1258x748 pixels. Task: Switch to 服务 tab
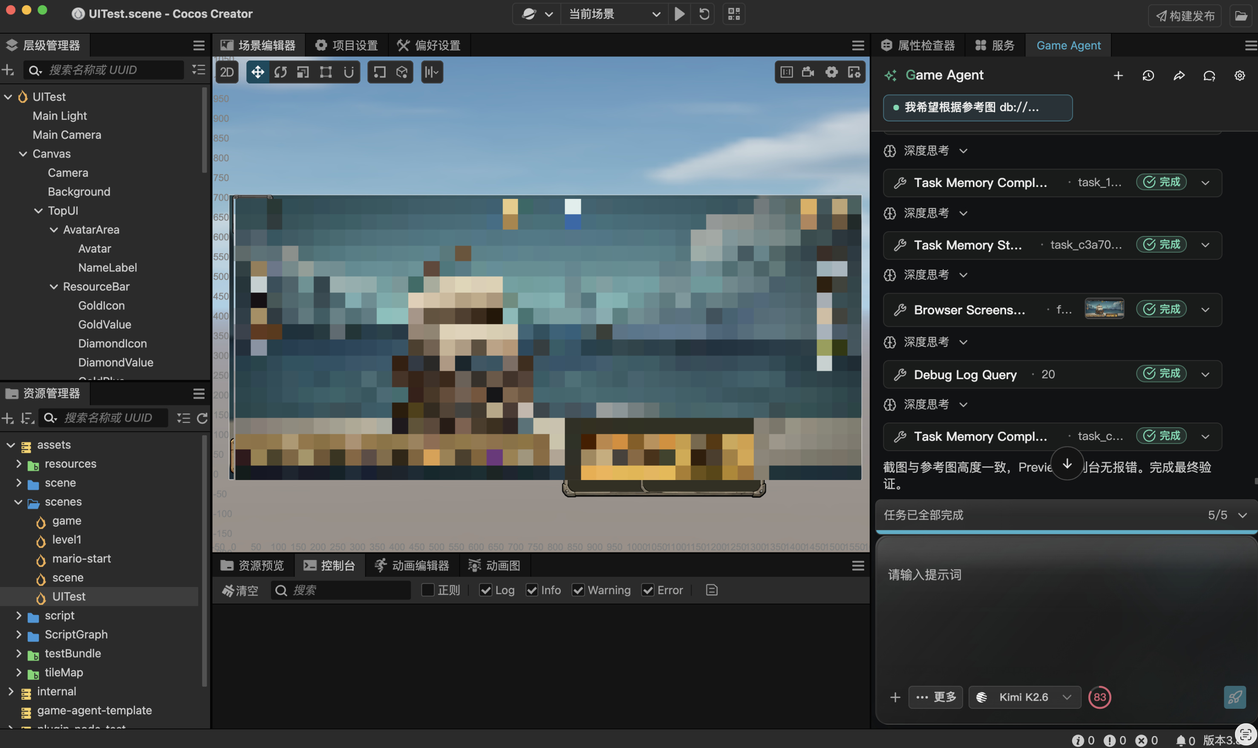click(x=995, y=45)
